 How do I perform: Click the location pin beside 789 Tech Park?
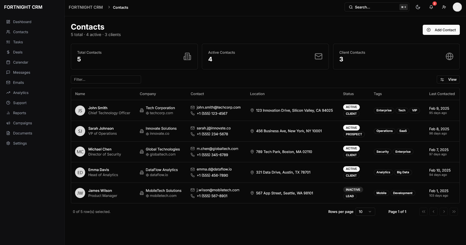[x=252, y=152]
